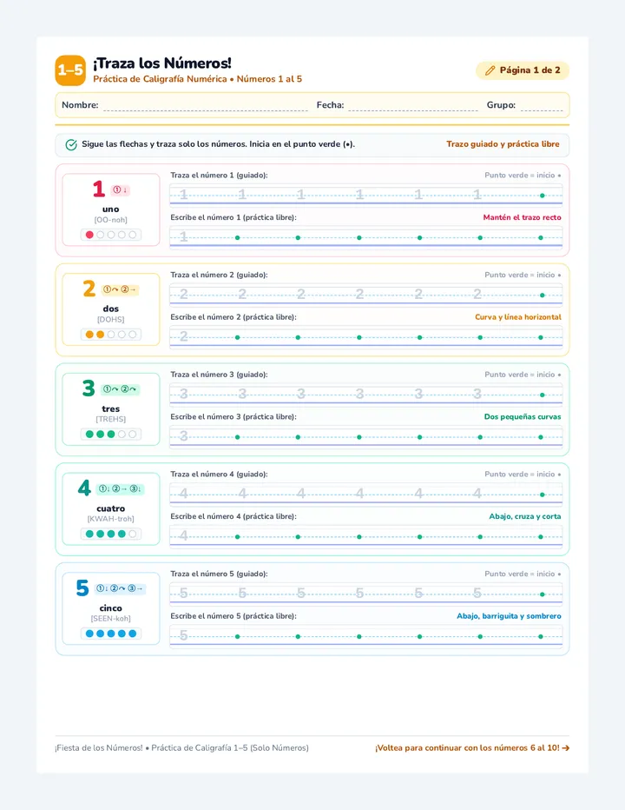
Task: Click the large blue numeral 5
Action: 82,588
